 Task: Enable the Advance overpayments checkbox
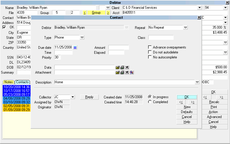[150, 47]
